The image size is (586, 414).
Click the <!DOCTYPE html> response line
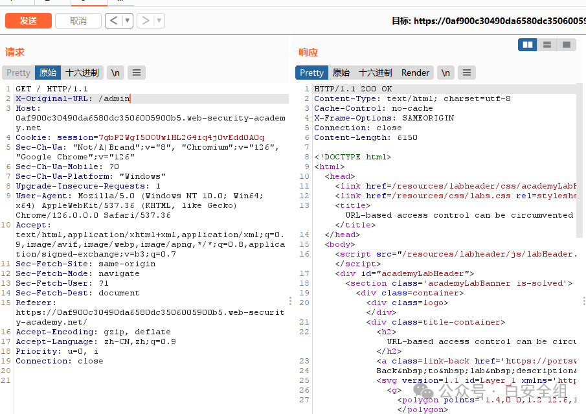point(352,157)
